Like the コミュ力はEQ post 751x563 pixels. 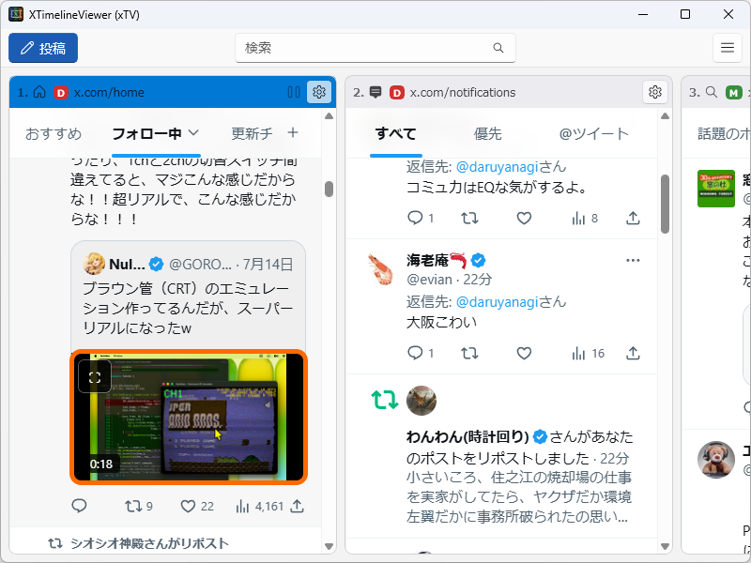coord(524,218)
